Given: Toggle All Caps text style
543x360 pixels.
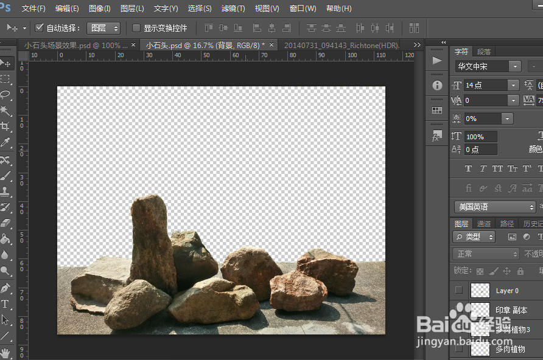Looking at the screenshot, I should (x=497, y=168).
